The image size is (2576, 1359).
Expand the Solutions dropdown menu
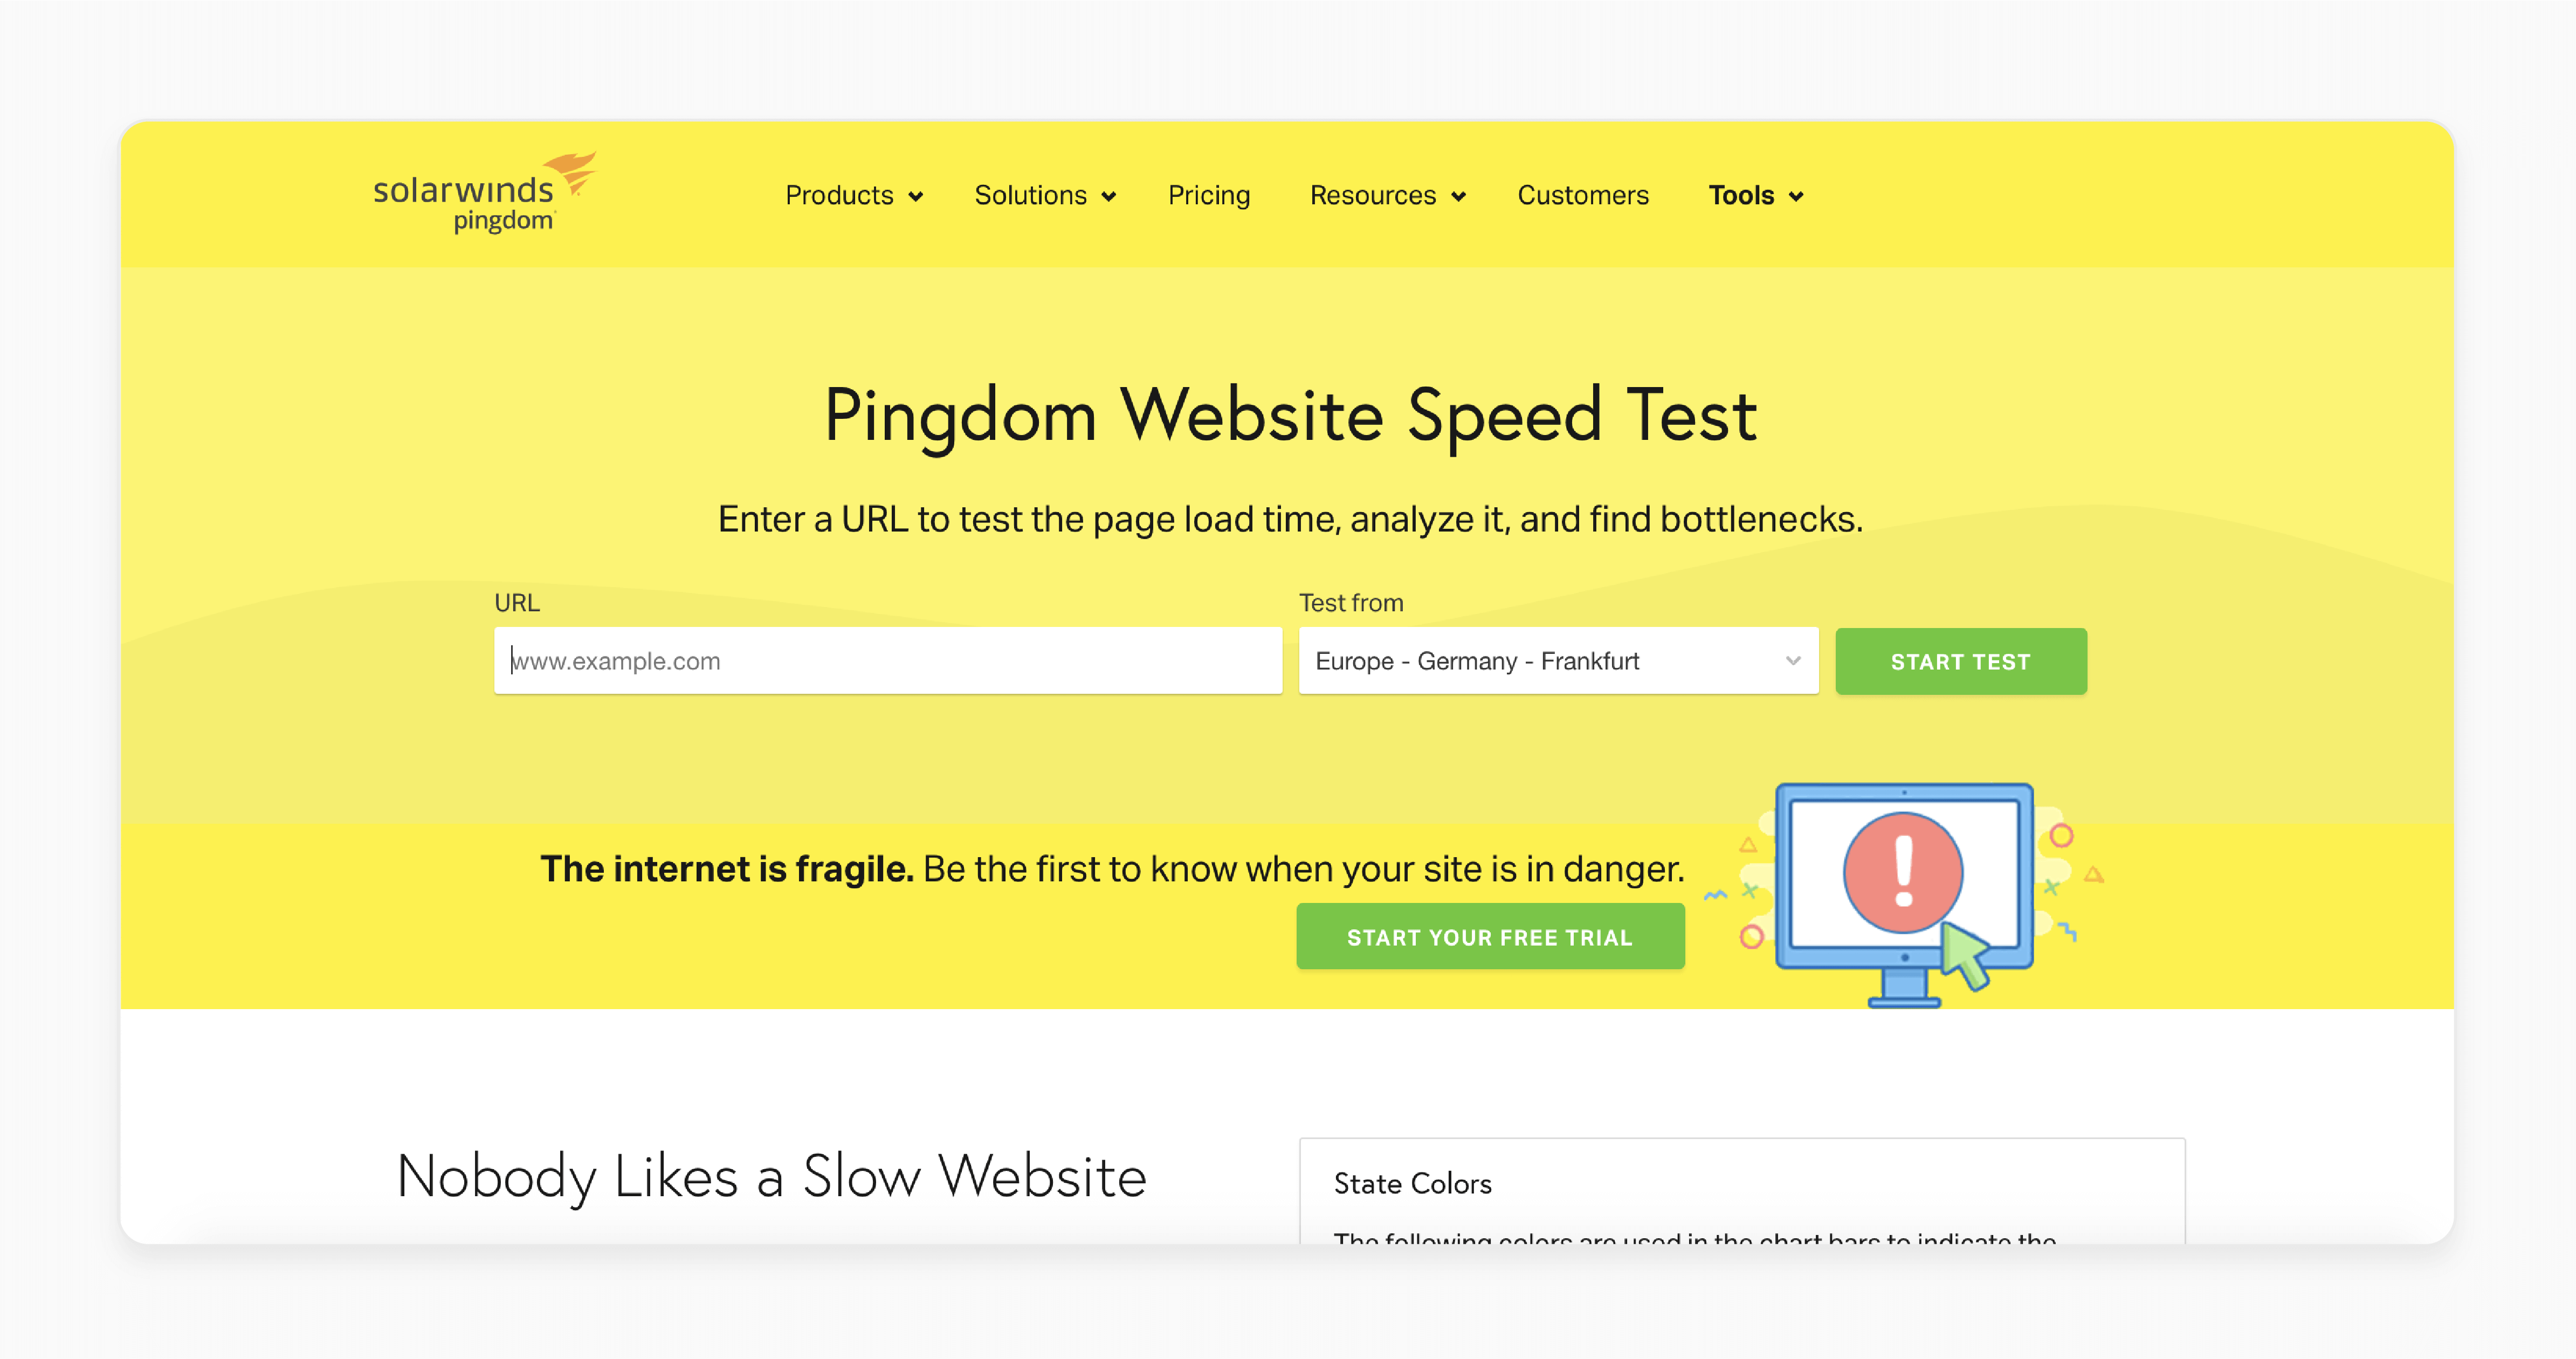pos(1043,194)
